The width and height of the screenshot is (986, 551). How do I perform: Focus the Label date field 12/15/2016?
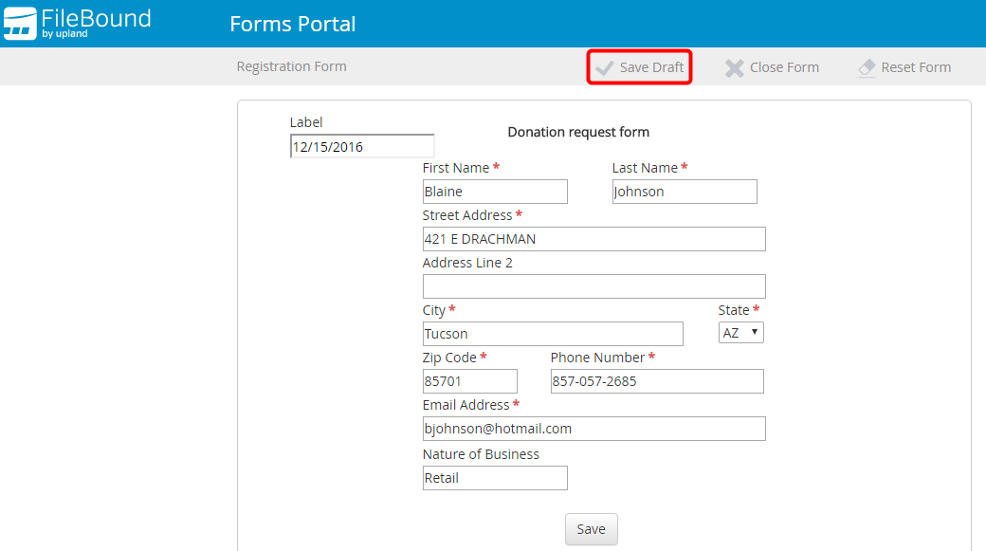coord(362,146)
